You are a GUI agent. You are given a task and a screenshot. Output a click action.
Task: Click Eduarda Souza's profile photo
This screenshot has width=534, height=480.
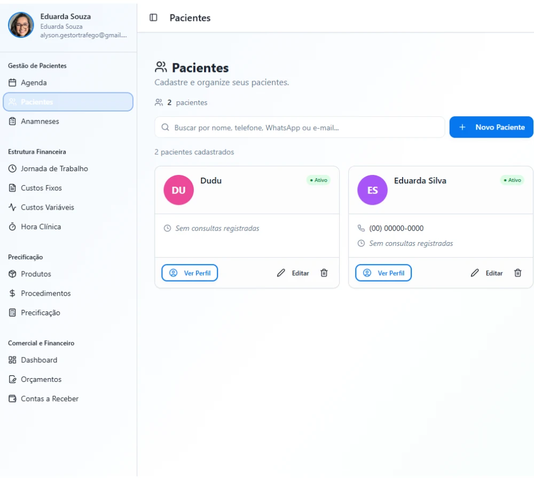21,25
